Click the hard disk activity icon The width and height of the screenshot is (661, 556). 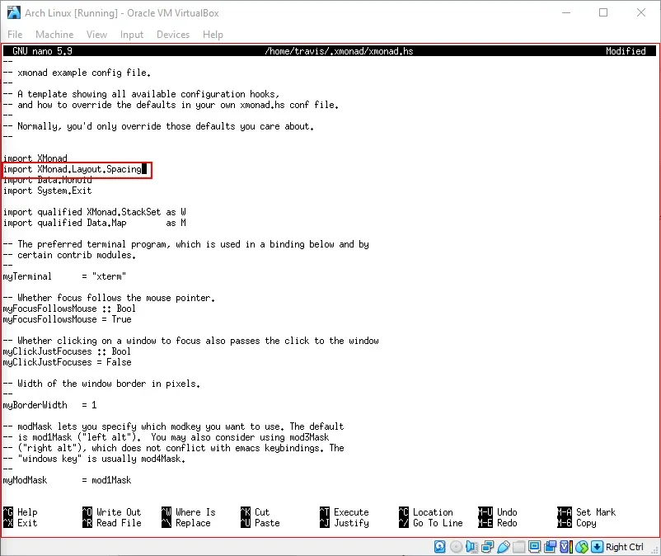[x=439, y=546]
